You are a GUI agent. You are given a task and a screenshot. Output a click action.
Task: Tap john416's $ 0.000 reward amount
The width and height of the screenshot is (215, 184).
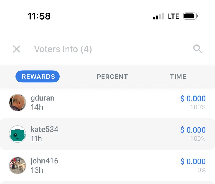pyautogui.click(x=193, y=161)
